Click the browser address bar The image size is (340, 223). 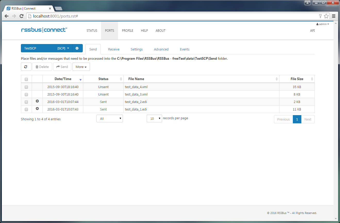click(170, 16)
